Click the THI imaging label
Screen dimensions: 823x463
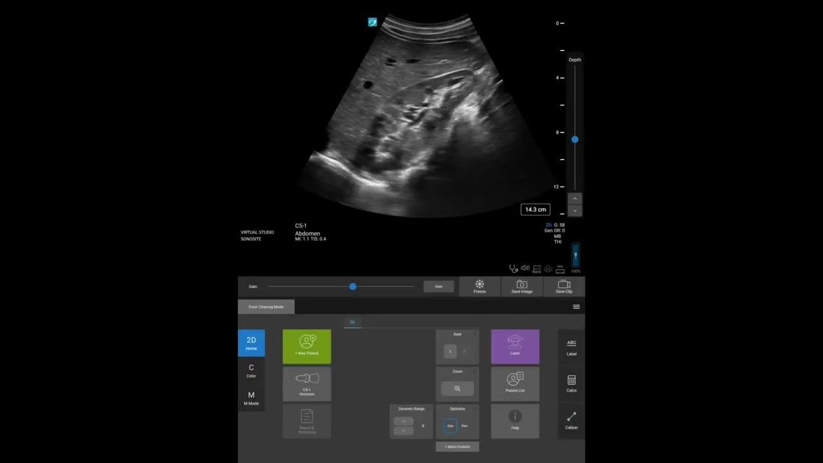pos(557,242)
